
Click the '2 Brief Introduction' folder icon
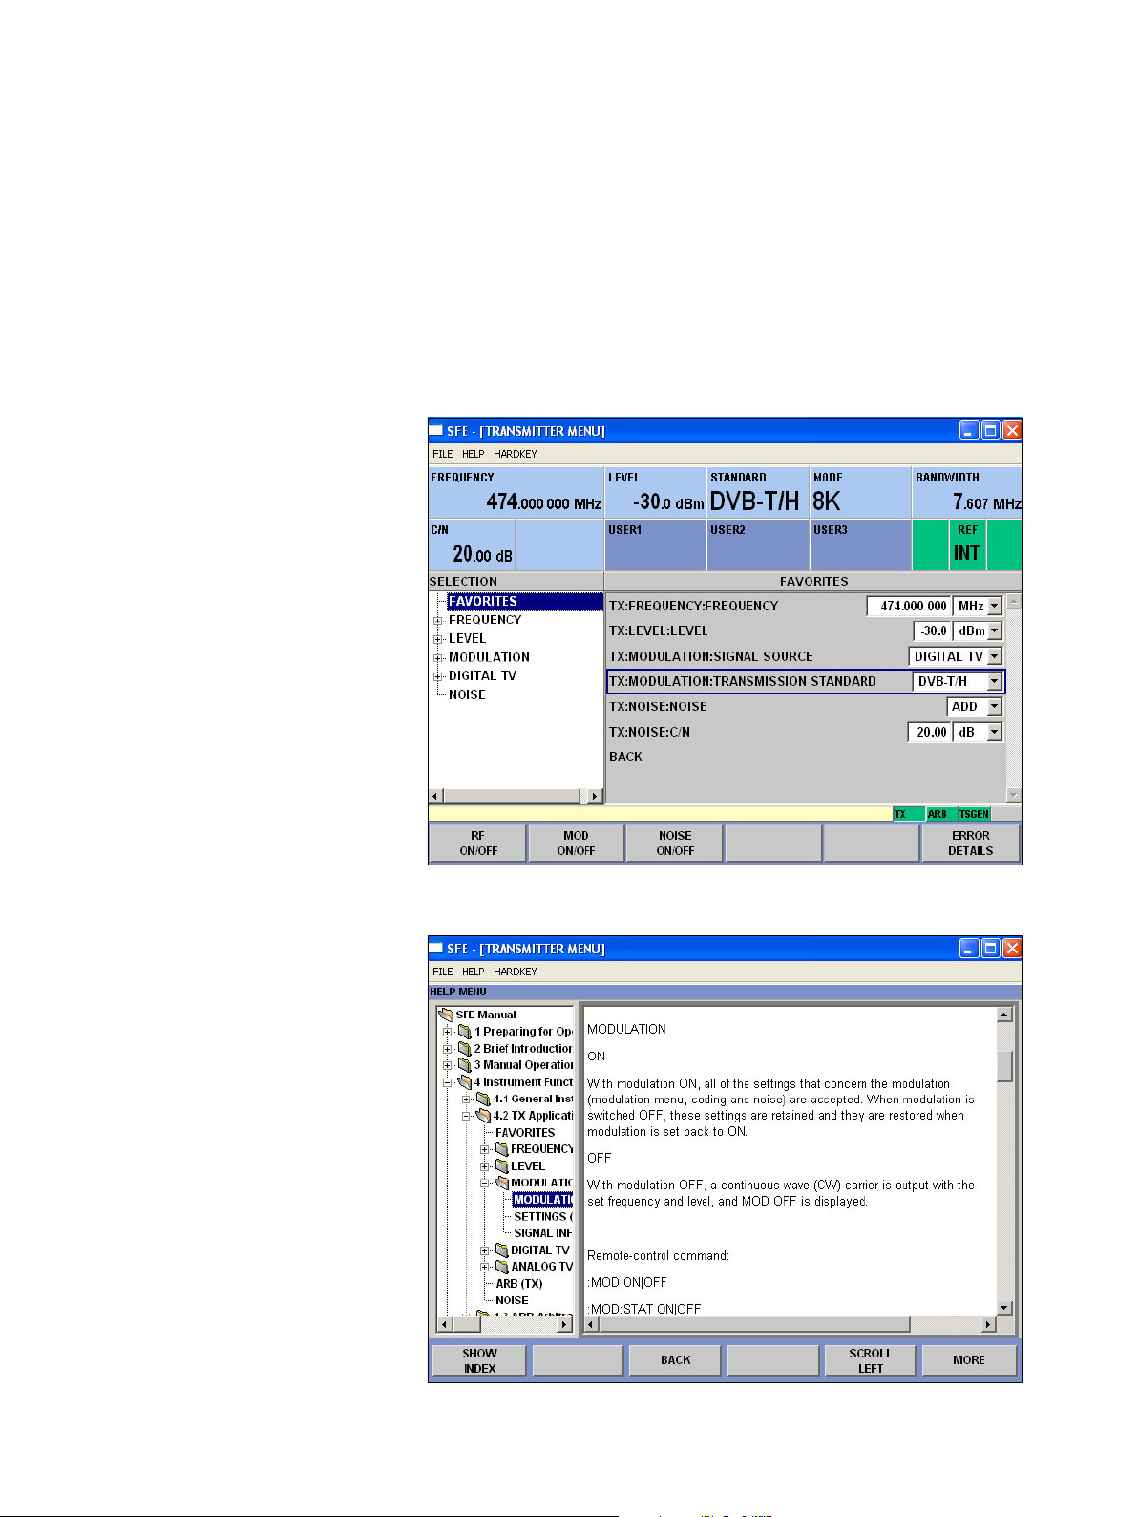click(x=465, y=1048)
